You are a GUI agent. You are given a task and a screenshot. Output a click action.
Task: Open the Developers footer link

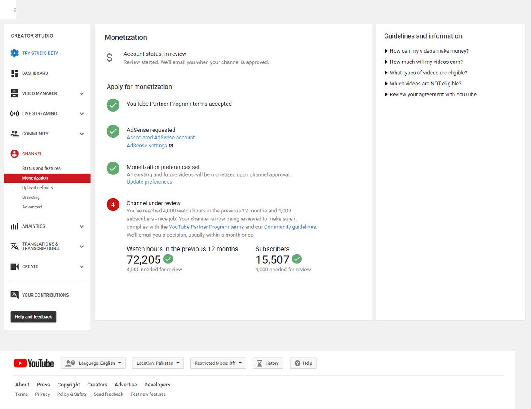158,385
